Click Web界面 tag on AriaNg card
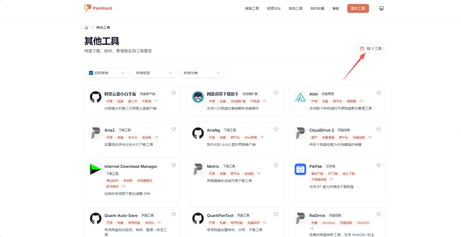 (251, 138)
